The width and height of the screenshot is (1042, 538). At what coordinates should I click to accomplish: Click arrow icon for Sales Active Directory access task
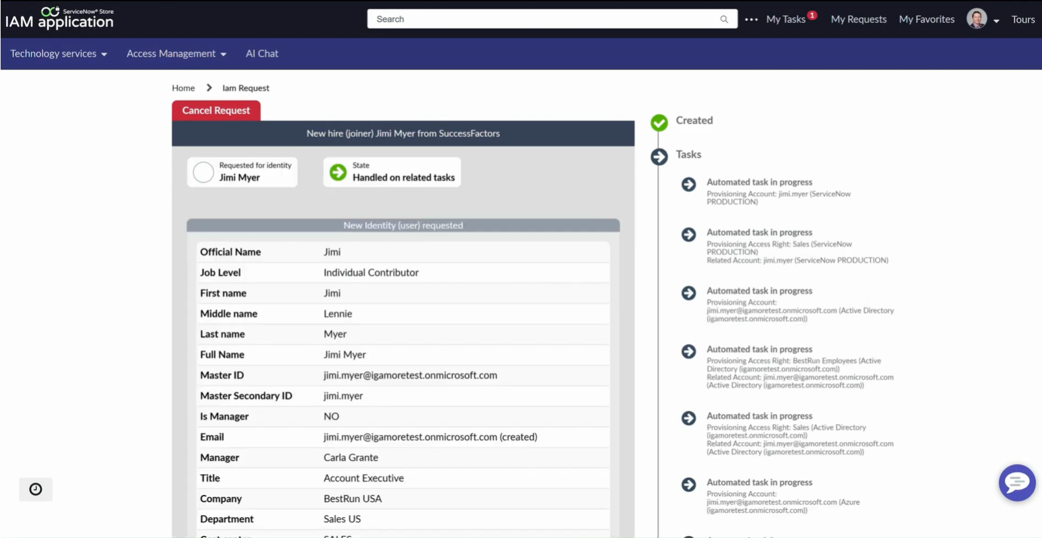coord(689,418)
